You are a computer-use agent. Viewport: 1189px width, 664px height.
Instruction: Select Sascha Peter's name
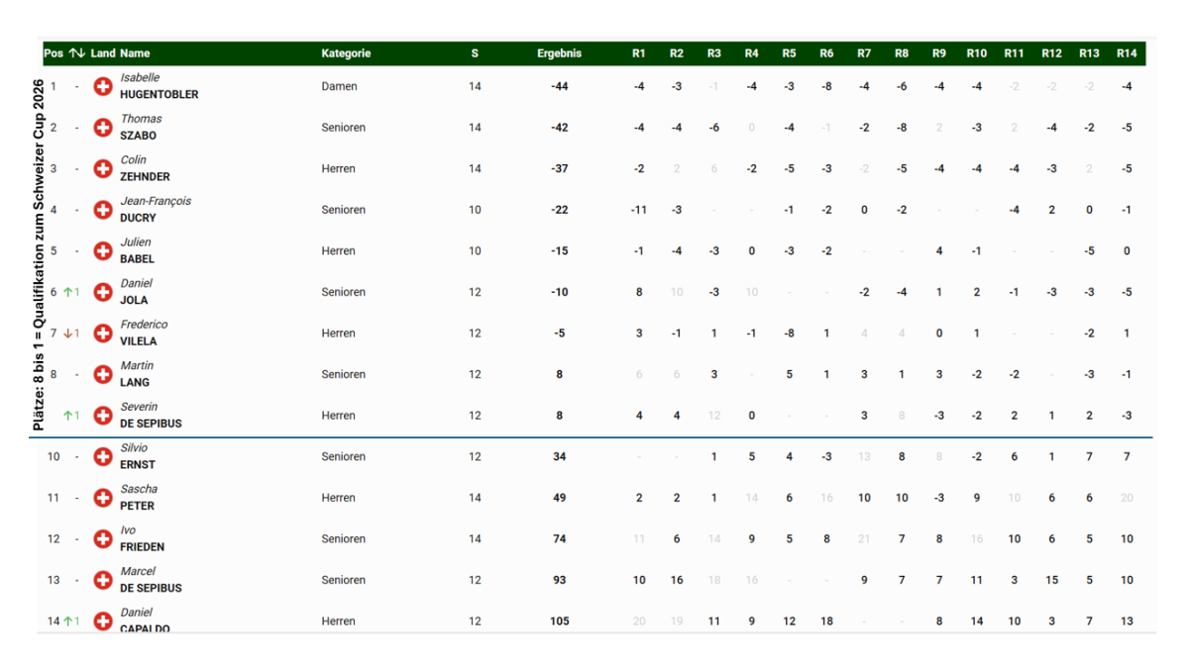(x=139, y=498)
